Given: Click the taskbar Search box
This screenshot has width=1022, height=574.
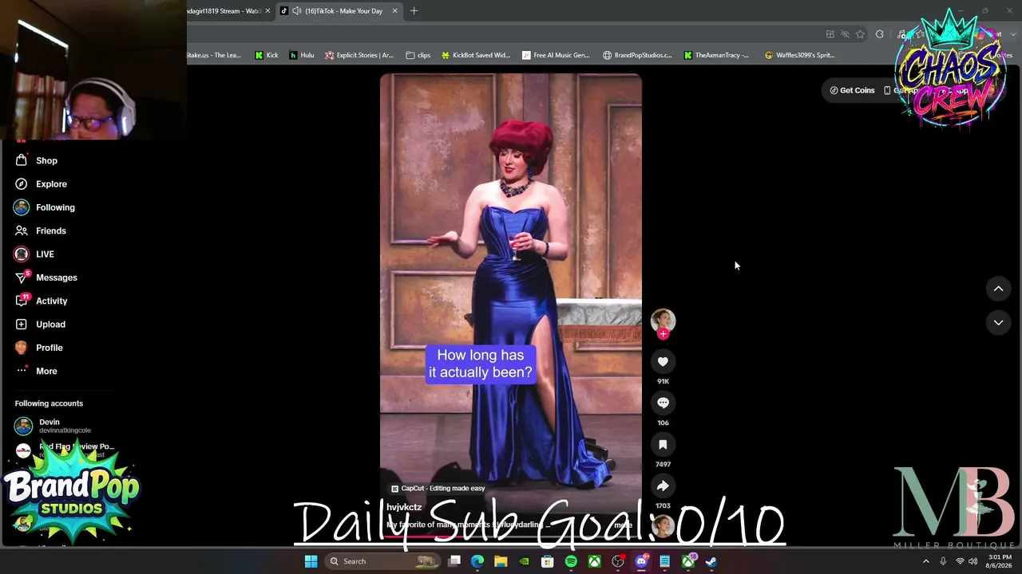Looking at the screenshot, I should pos(383,561).
